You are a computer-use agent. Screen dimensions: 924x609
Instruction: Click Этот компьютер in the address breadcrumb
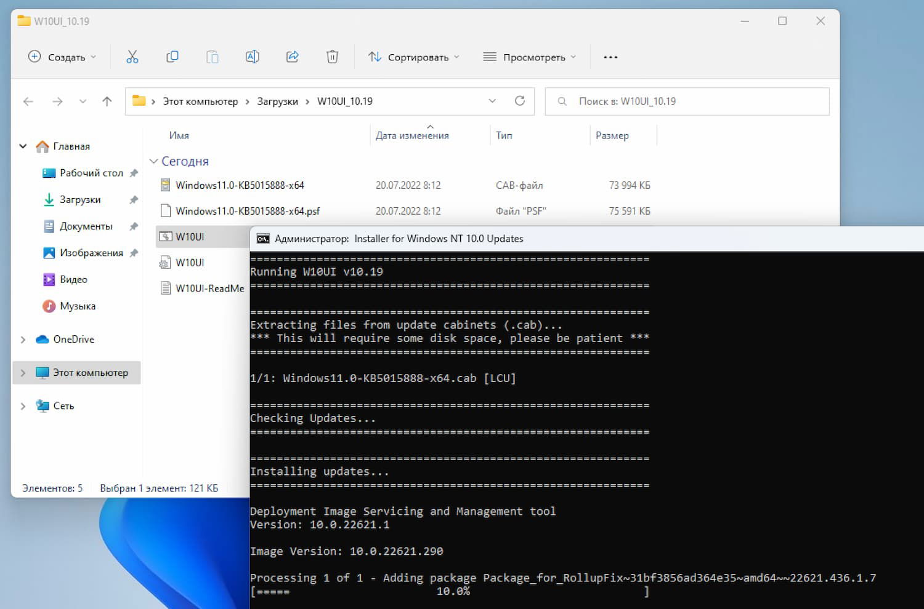[x=200, y=101]
